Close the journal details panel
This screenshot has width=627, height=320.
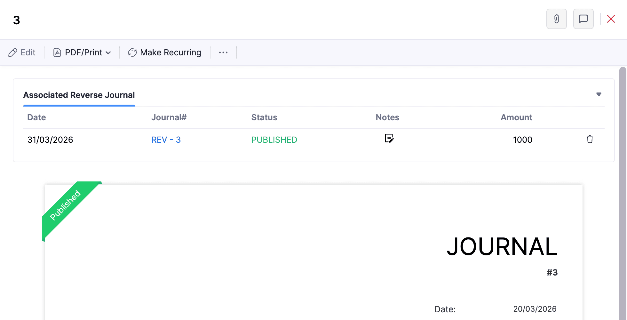point(611,19)
